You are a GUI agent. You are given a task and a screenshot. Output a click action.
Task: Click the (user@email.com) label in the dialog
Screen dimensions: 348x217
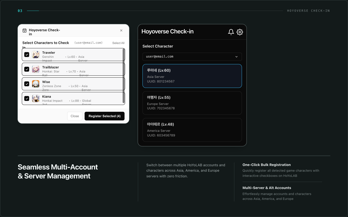coord(88,43)
